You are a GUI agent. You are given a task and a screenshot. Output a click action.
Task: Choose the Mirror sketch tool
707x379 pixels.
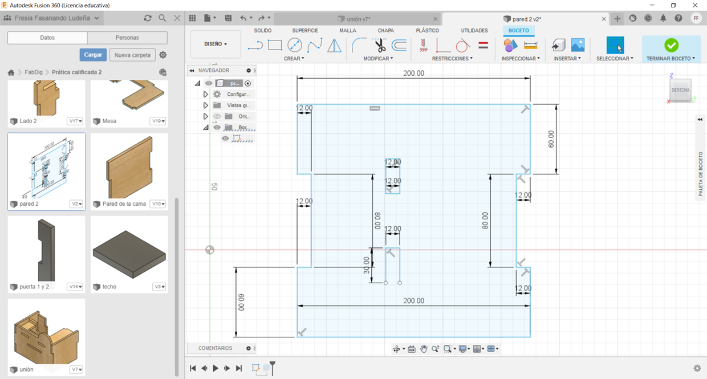point(334,45)
